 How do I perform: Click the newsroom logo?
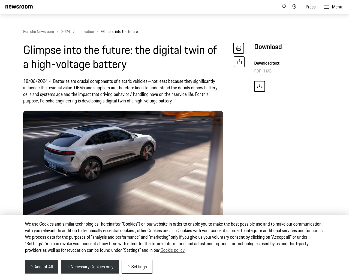(x=19, y=7)
